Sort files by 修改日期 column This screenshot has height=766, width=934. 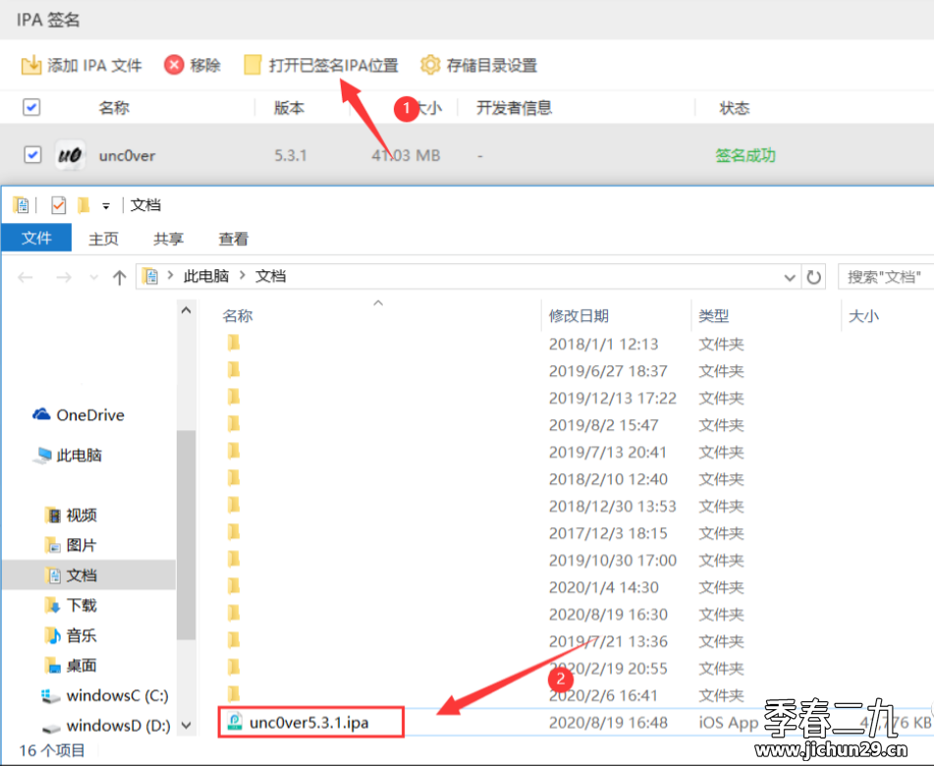[578, 315]
